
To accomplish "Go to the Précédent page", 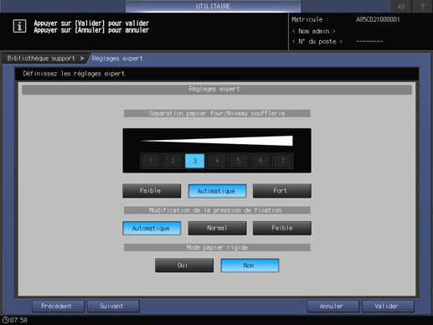I will [58, 307].
